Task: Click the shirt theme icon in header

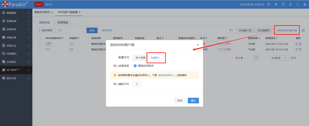Action: [283, 4]
